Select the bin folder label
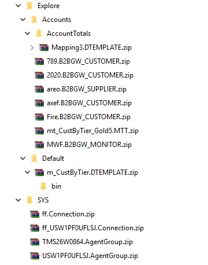 coord(56,186)
